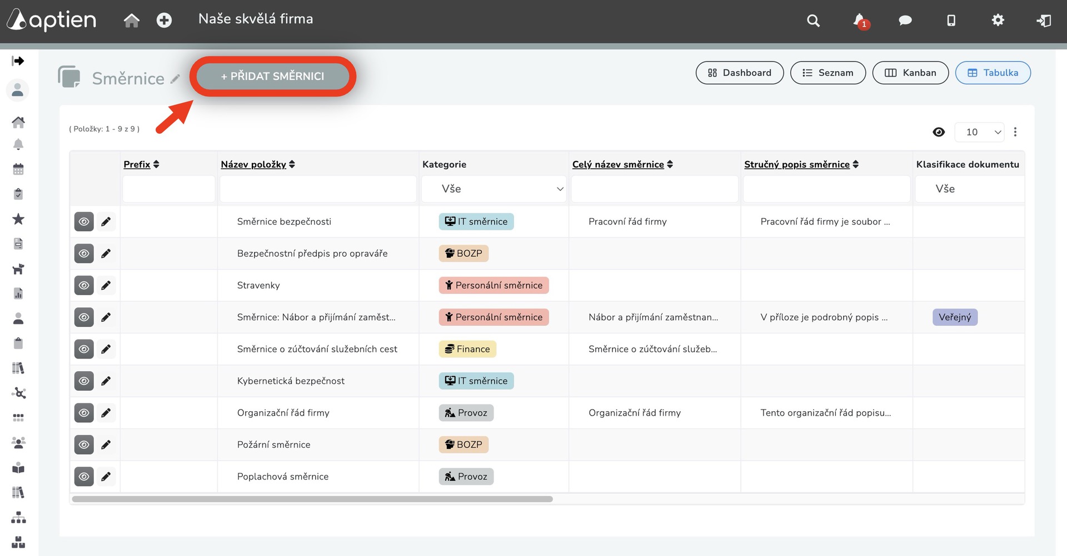View the Směrnice bezpečnosti row details
The height and width of the screenshot is (556, 1067).
pos(84,221)
